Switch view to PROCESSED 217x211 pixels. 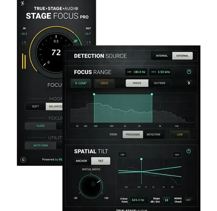point(133,134)
